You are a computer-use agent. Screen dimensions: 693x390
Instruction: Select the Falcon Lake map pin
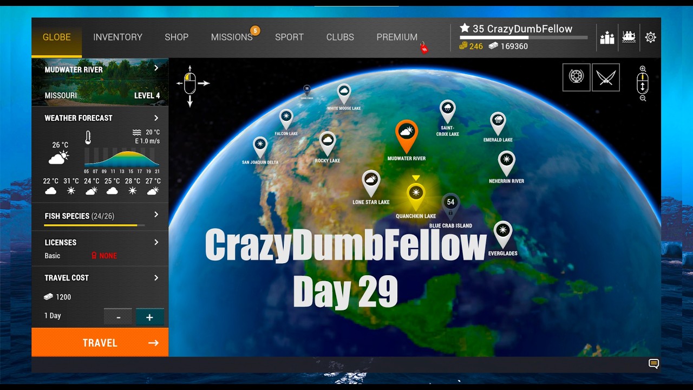point(286,119)
